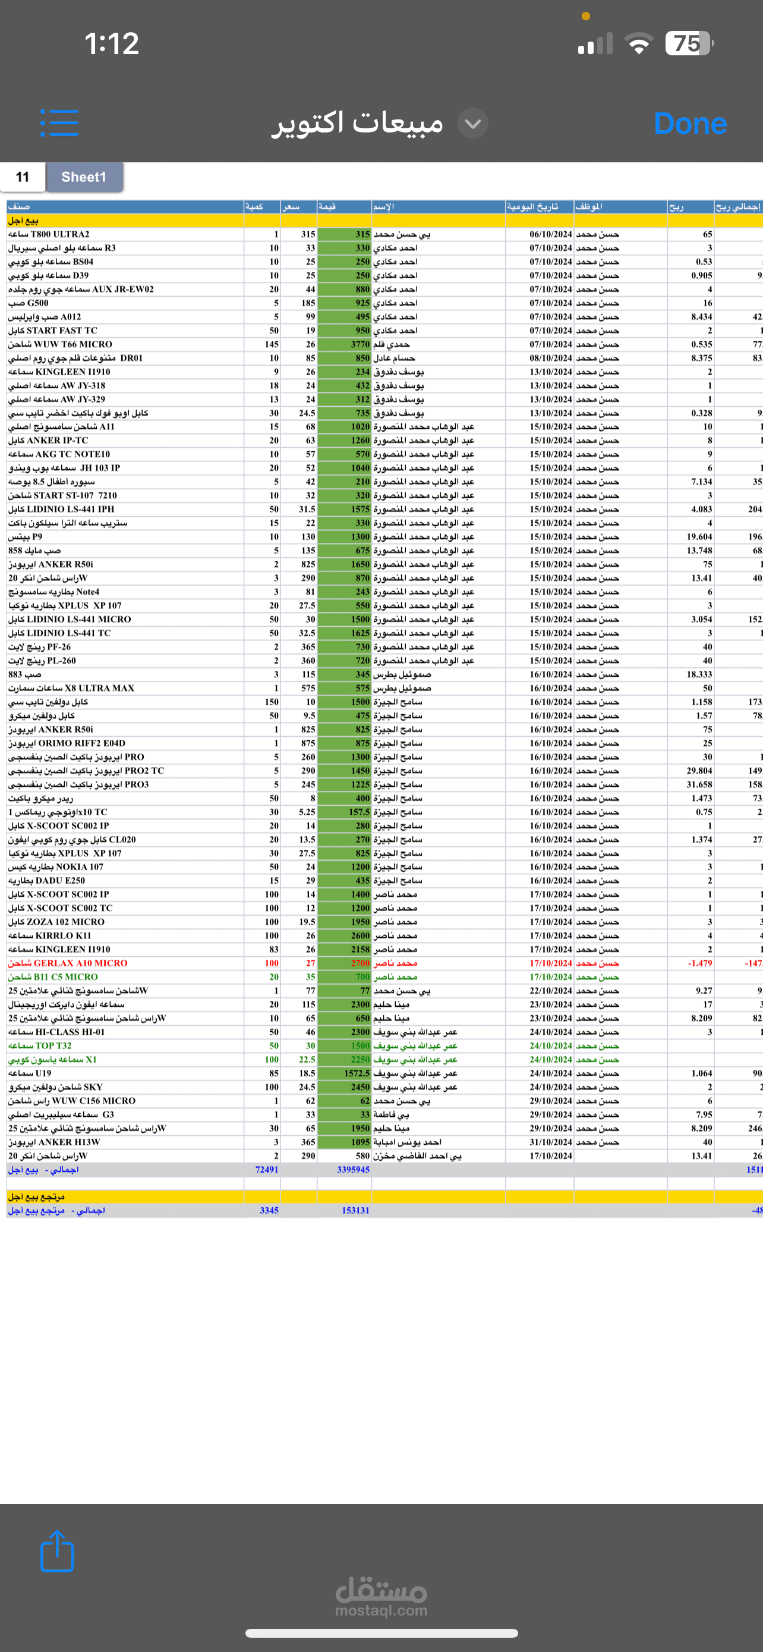763x1652 pixels.
Task: Click the WUW T66 MICRO charger cell
Action: [125, 344]
